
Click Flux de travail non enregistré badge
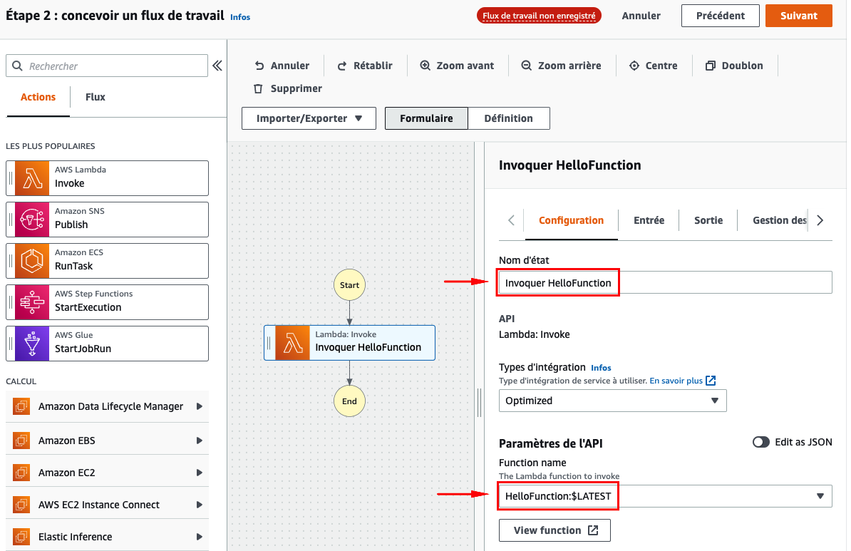click(x=539, y=16)
